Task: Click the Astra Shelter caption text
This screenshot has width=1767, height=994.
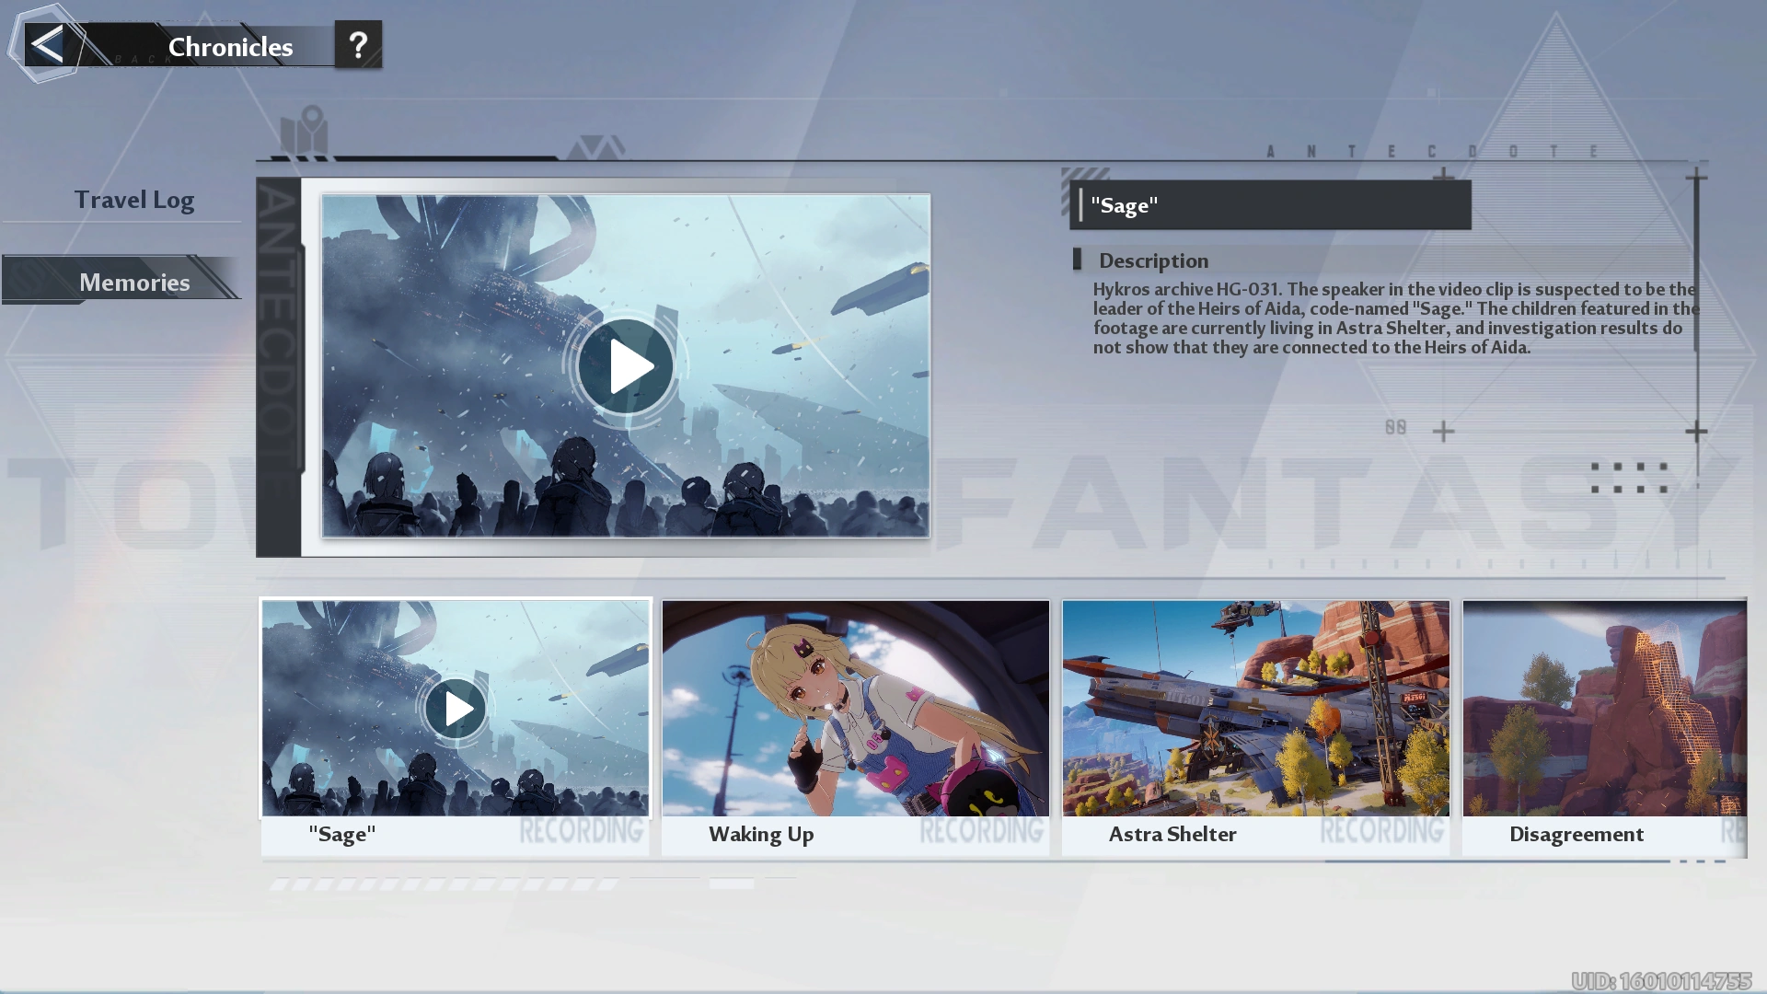Action: pyautogui.click(x=1172, y=834)
